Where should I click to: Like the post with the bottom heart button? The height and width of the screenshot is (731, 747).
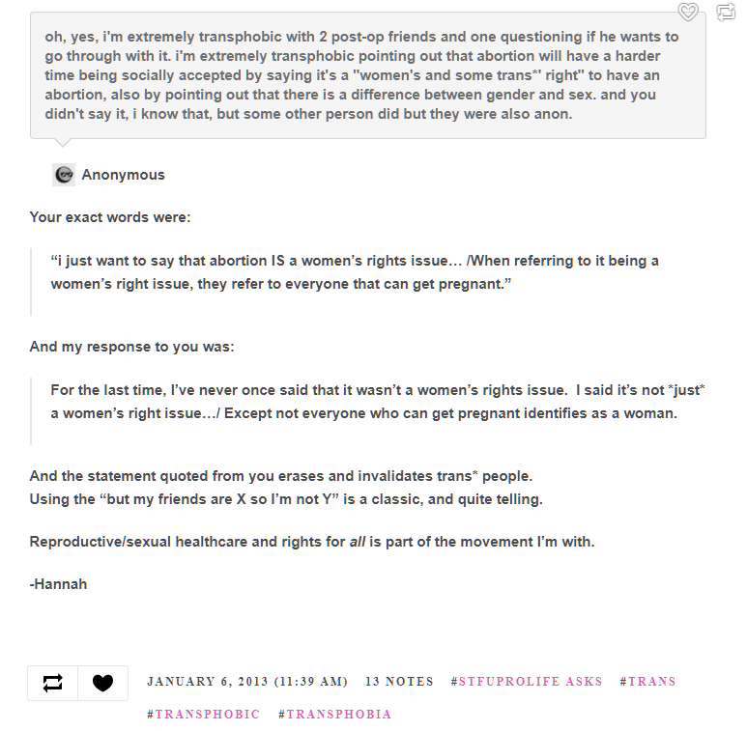click(x=102, y=683)
